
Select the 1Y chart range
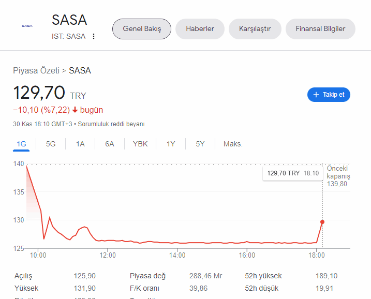click(171, 144)
